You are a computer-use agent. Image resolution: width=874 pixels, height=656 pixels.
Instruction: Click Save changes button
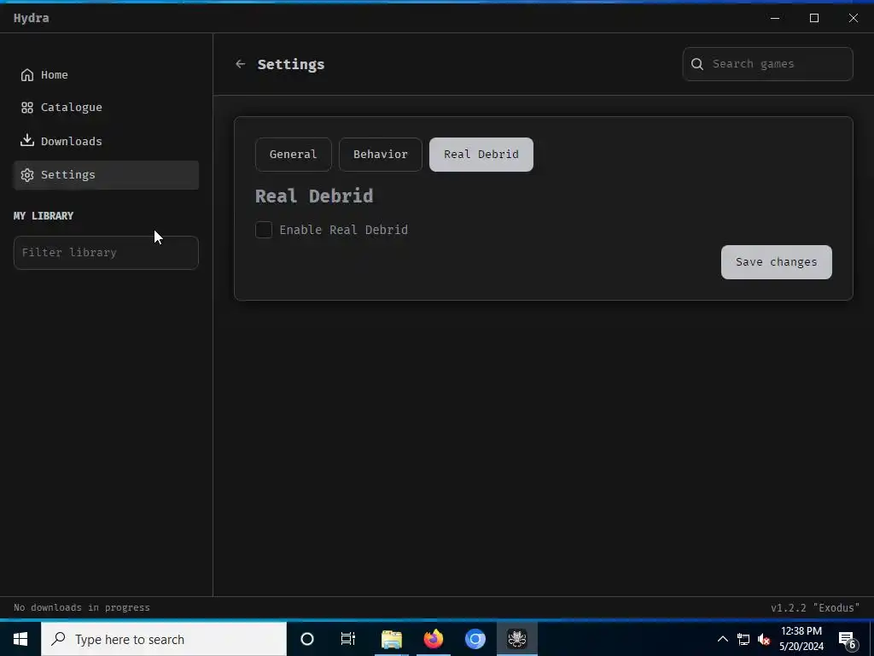pos(777,262)
